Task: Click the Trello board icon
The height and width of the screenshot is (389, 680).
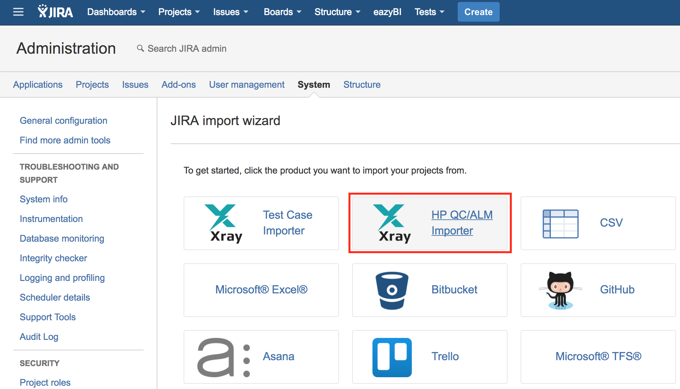Action: click(392, 357)
